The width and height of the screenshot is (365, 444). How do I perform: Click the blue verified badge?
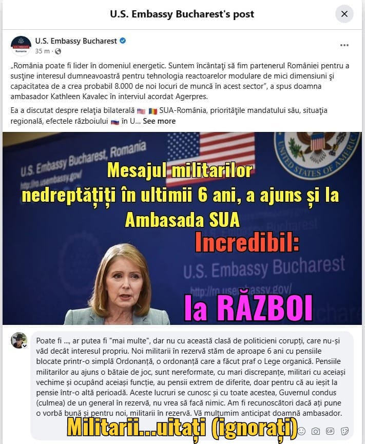point(123,41)
